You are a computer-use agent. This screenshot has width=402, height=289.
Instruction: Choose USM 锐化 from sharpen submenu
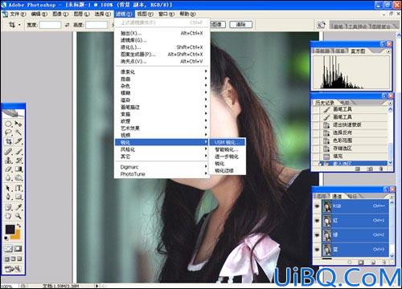(228, 142)
